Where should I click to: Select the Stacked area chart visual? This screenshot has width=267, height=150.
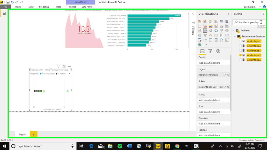point(211,26)
